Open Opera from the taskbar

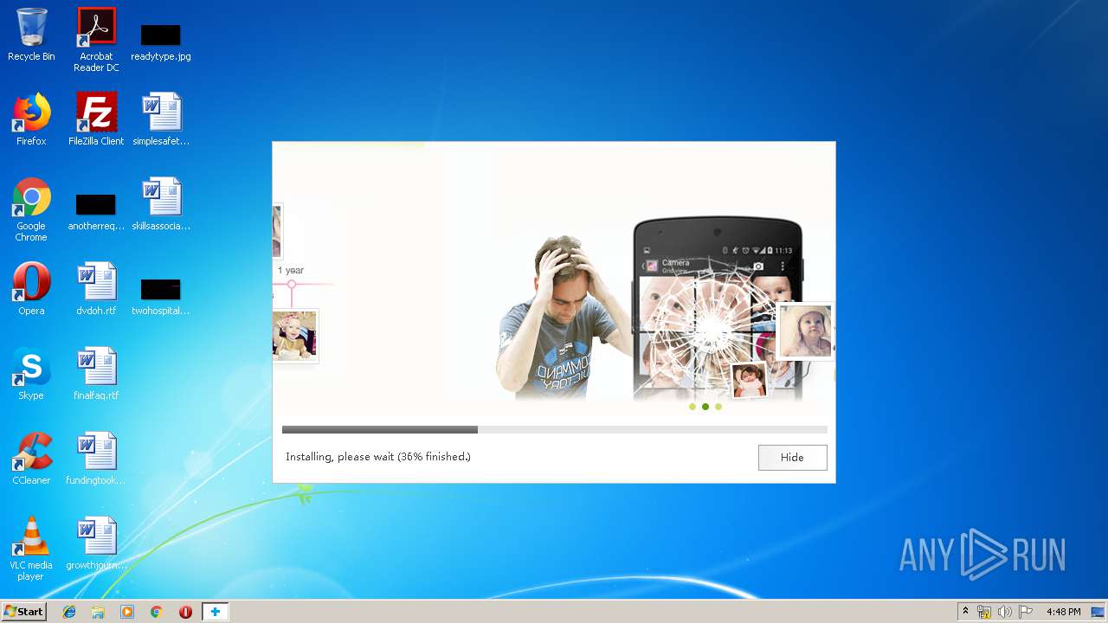tap(185, 612)
